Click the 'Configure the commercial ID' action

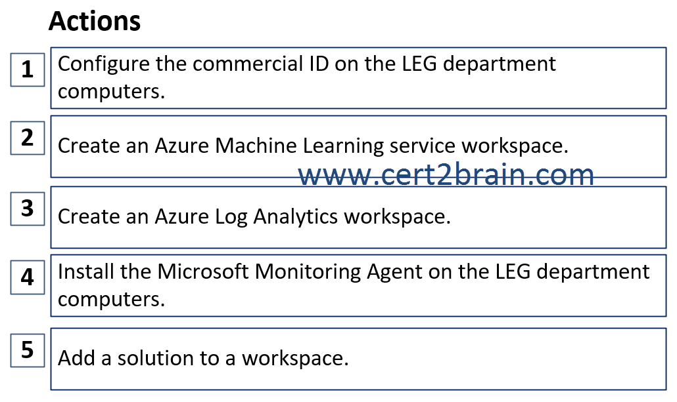click(358, 78)
